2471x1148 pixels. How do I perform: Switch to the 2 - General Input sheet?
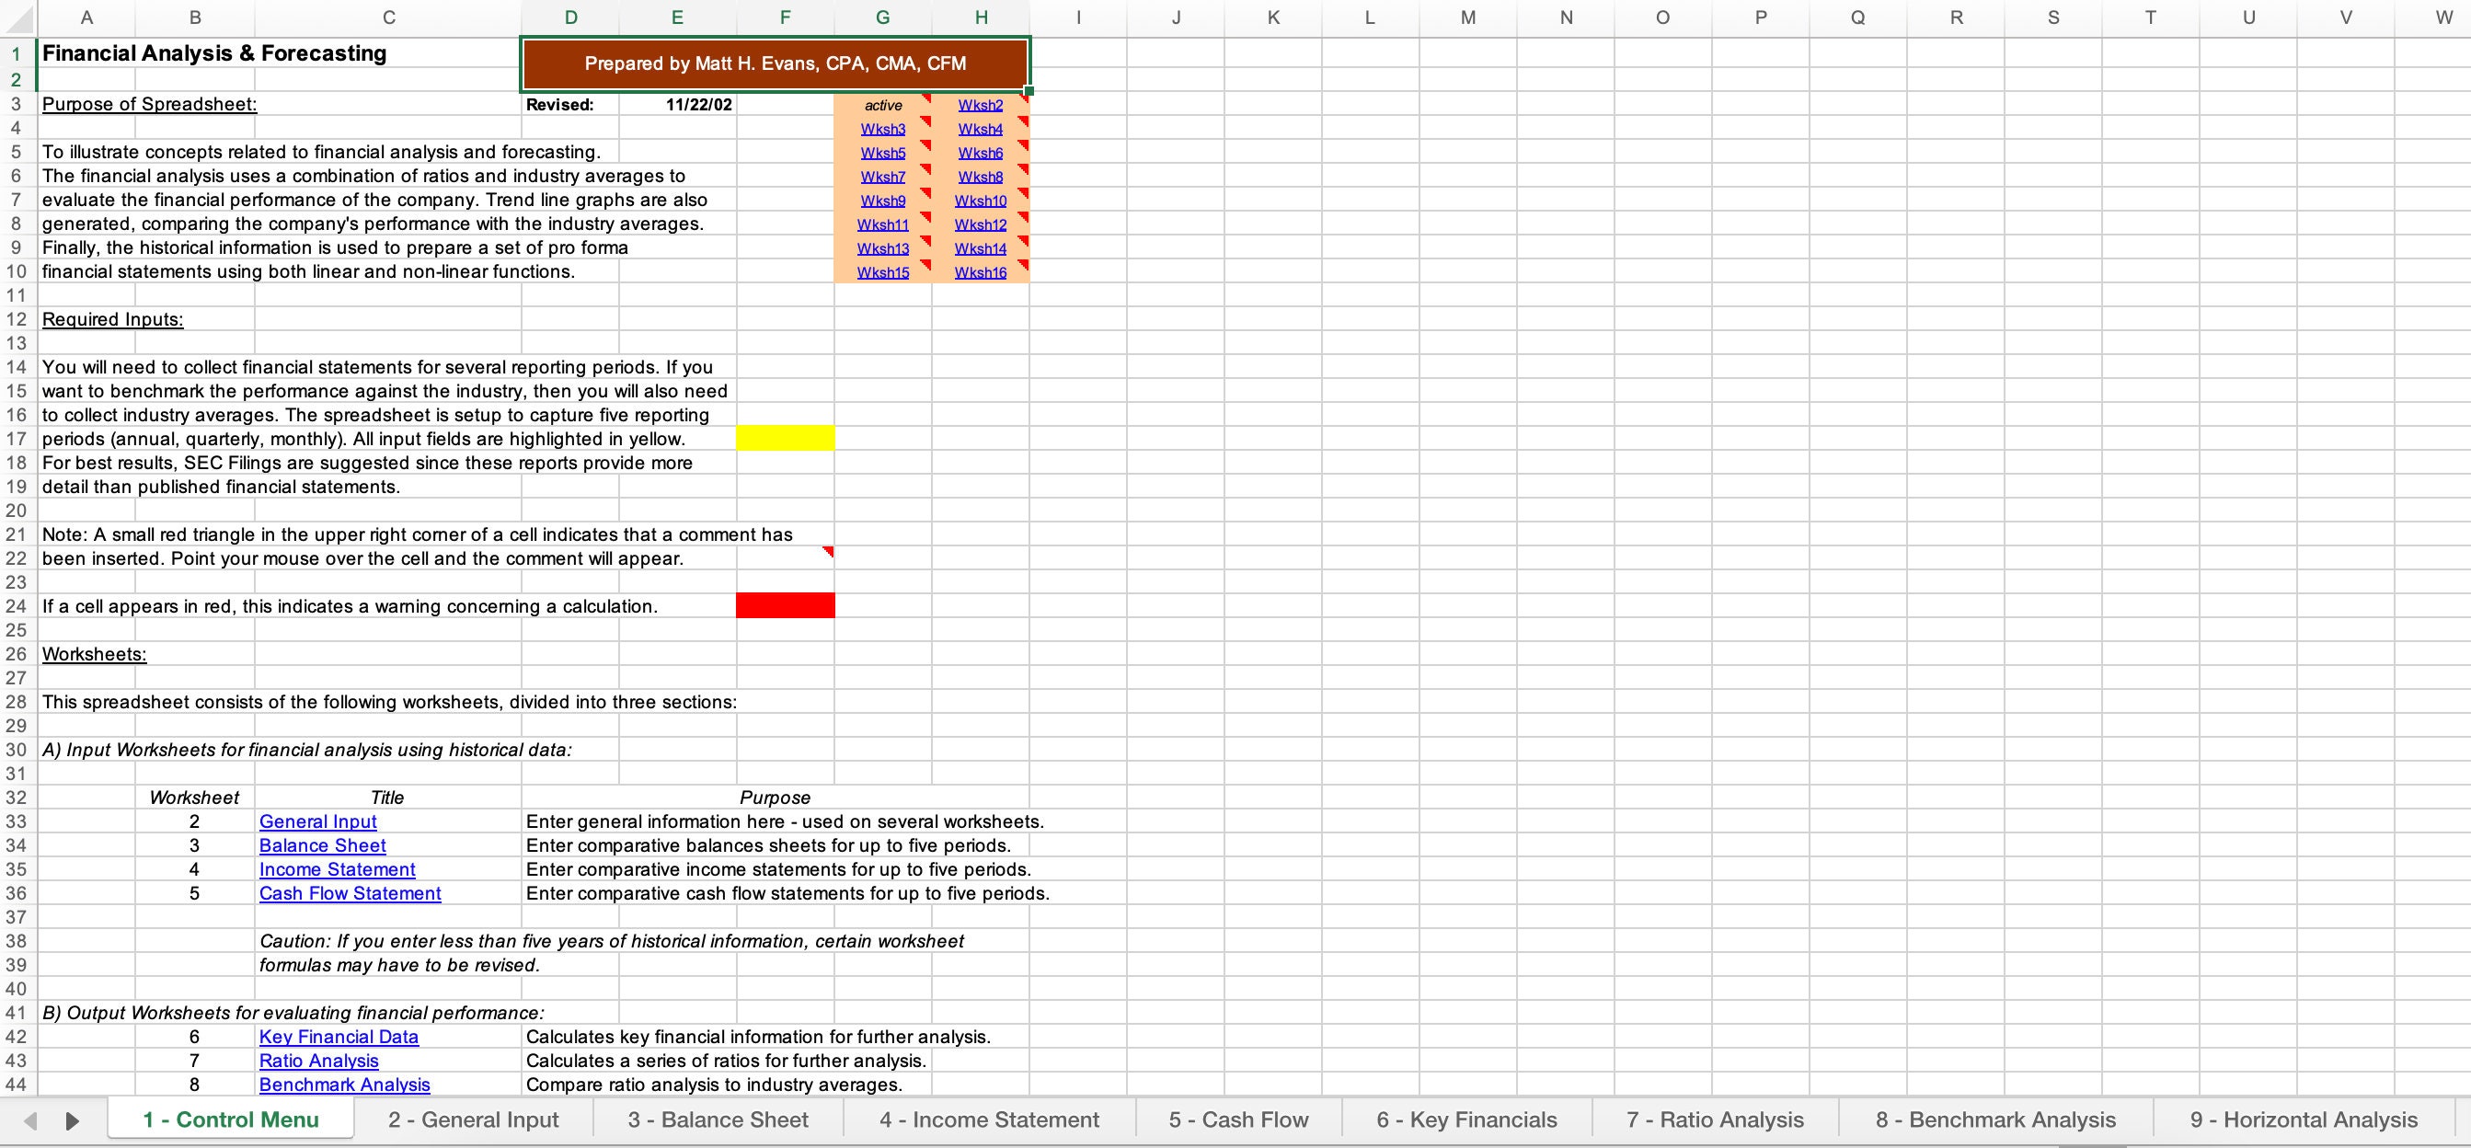(473, 1120)
